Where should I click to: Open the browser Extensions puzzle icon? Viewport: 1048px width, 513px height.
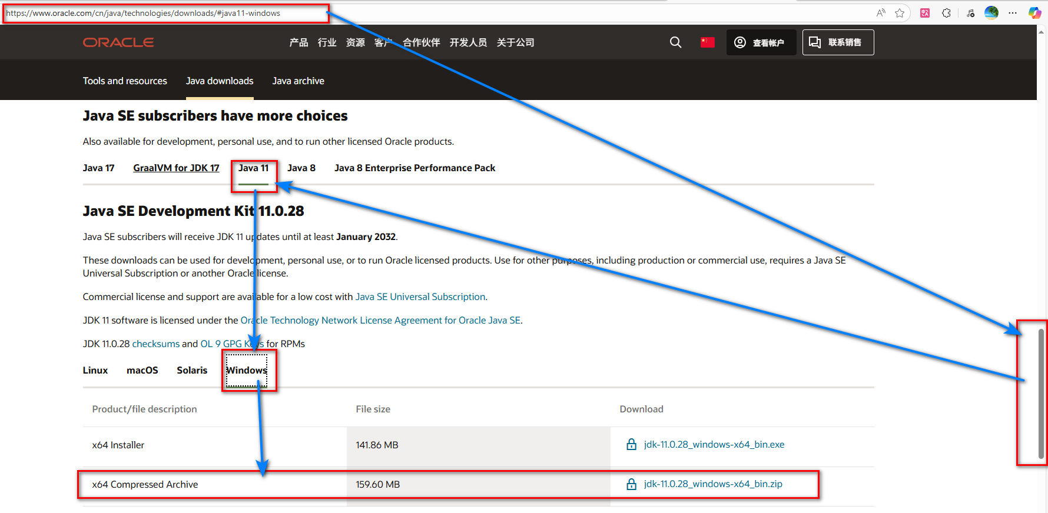pyautogui.click(x=946, y=13)
